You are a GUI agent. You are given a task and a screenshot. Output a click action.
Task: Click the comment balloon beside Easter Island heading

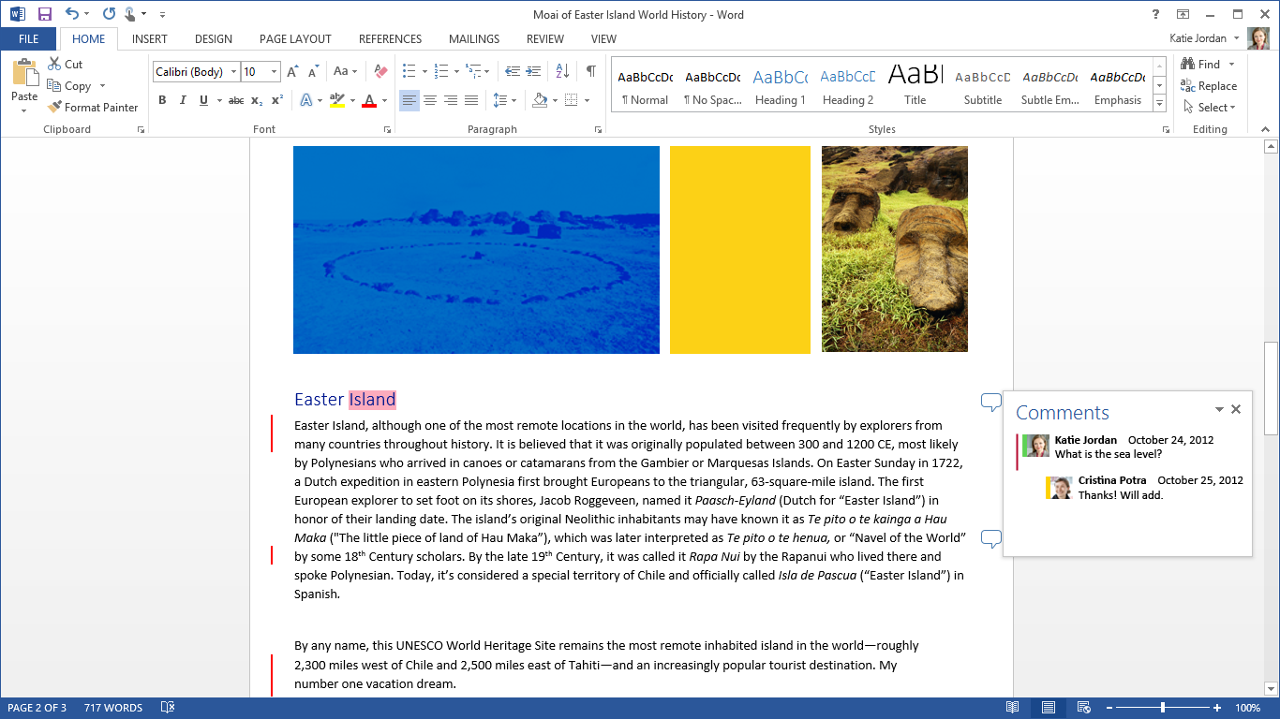[990, 402]
